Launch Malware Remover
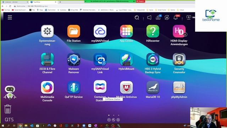 pyautogui.click(x=74, y=59)
